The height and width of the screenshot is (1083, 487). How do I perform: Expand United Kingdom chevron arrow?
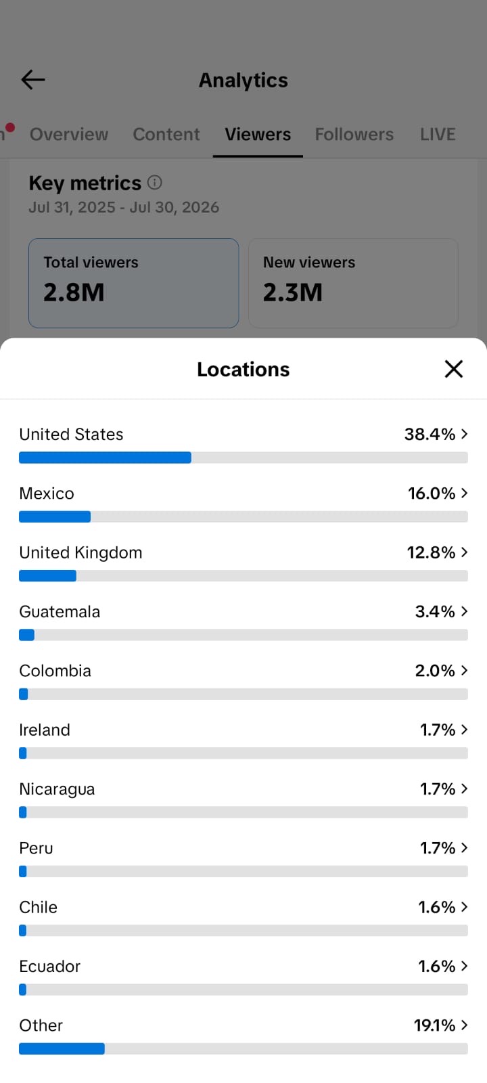(x=465, y=552)
